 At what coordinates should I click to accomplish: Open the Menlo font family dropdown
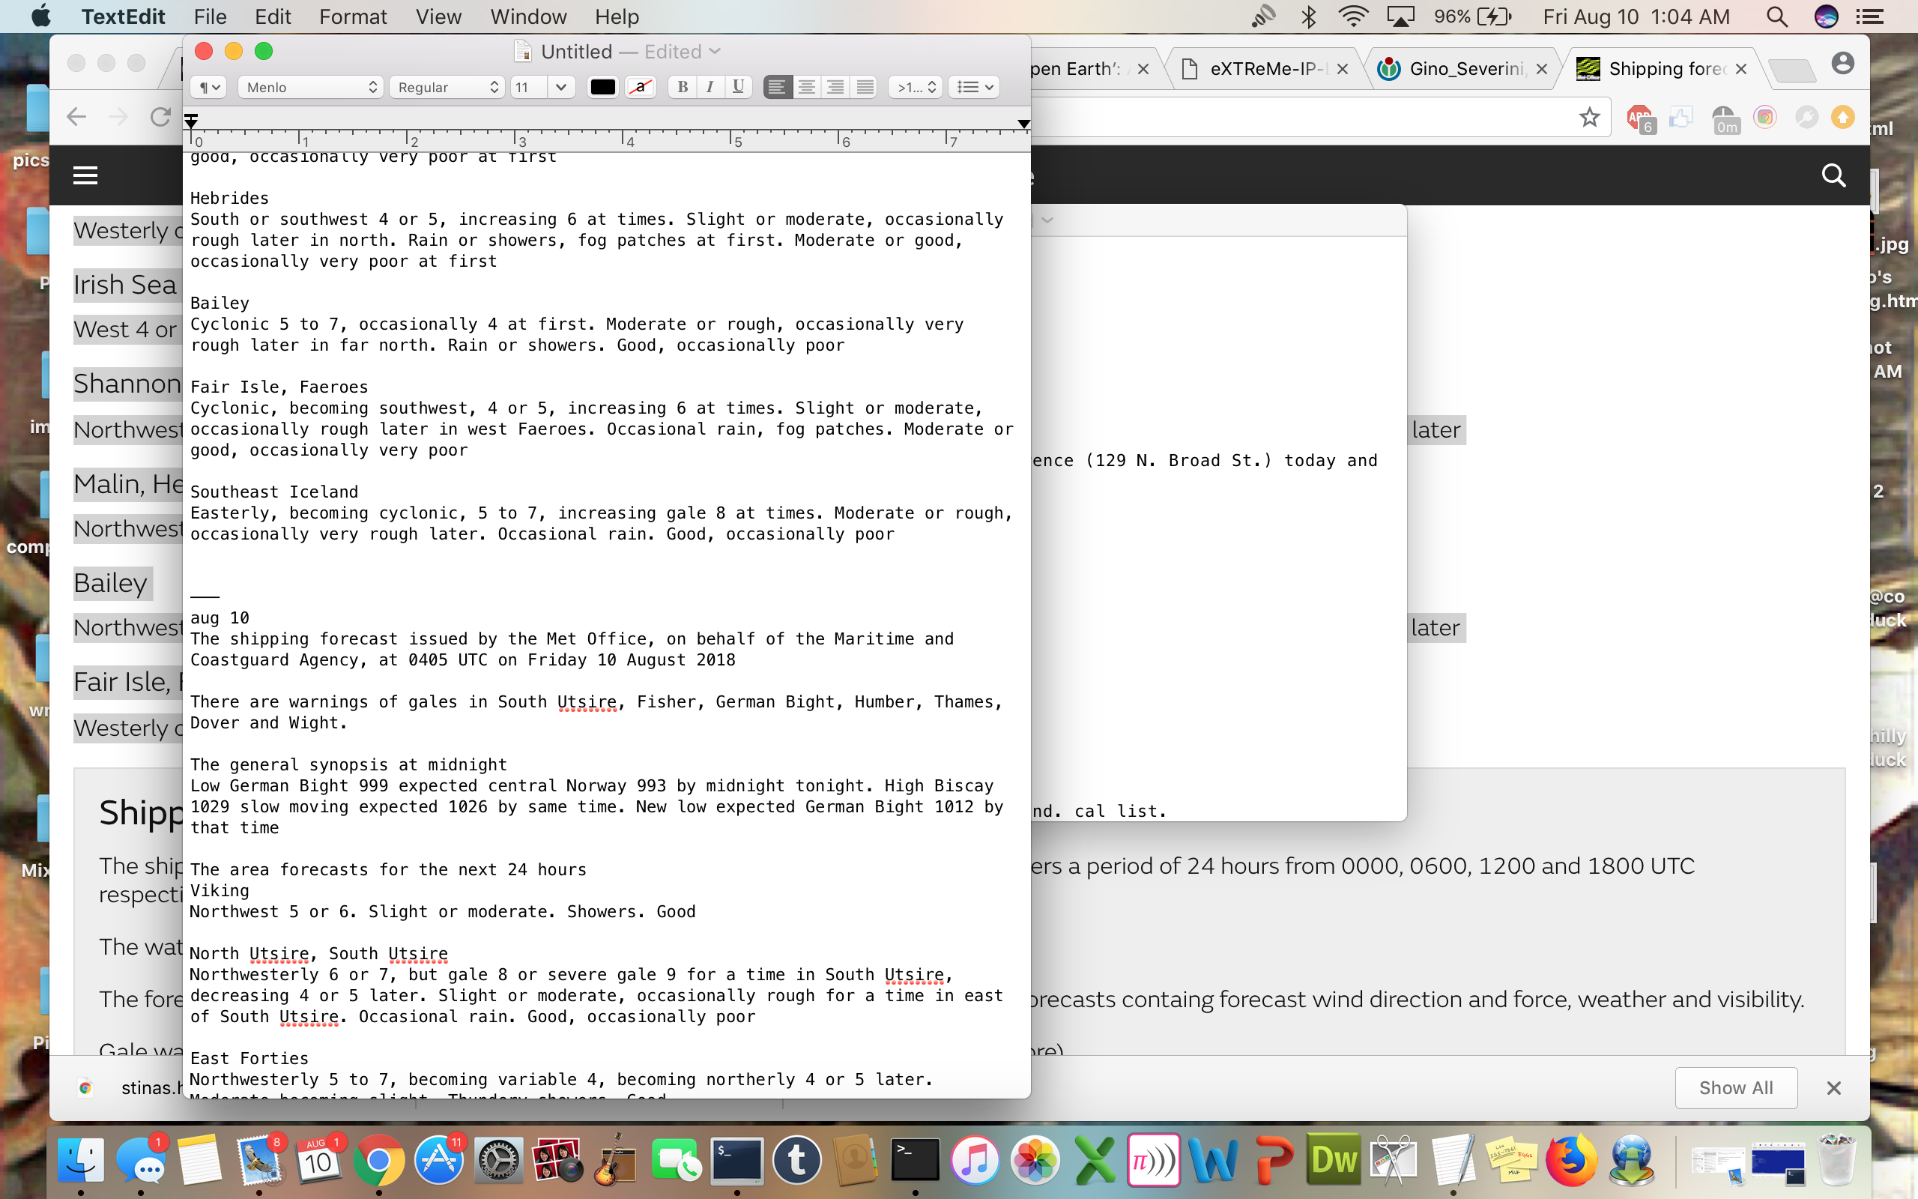click(x=311, y=87)
